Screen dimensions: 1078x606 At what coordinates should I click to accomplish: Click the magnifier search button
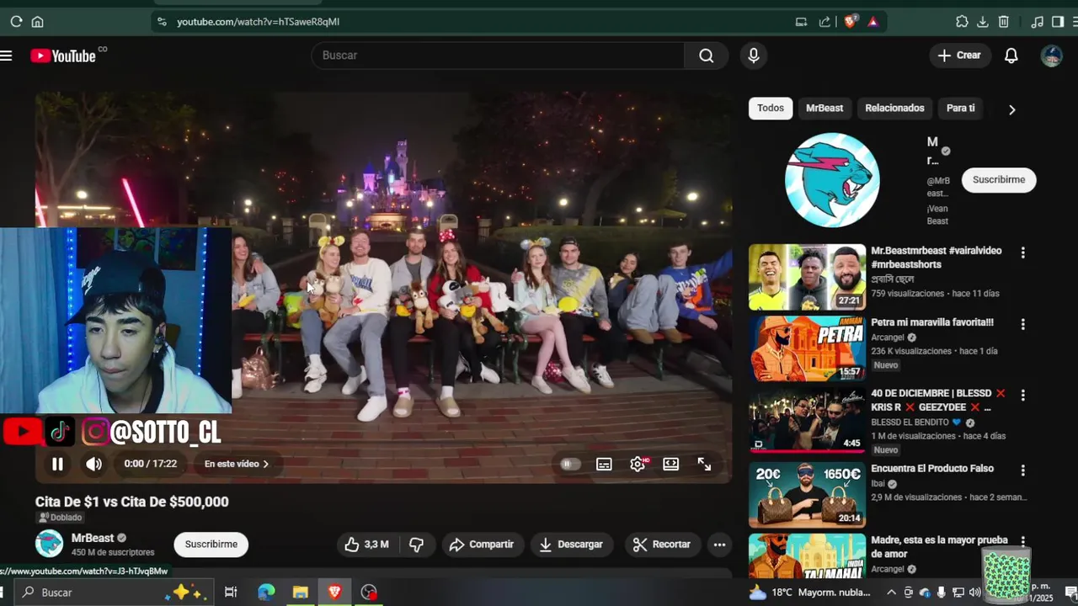click(x=706, y=56)
